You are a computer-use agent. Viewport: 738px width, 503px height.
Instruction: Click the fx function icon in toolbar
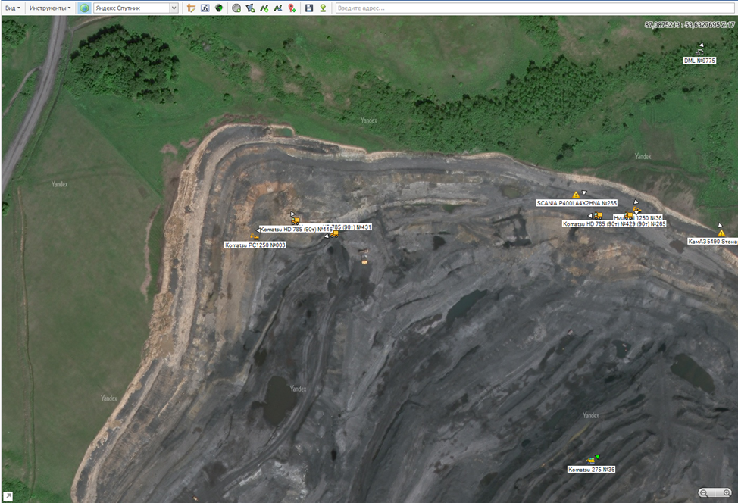[205, 8]
